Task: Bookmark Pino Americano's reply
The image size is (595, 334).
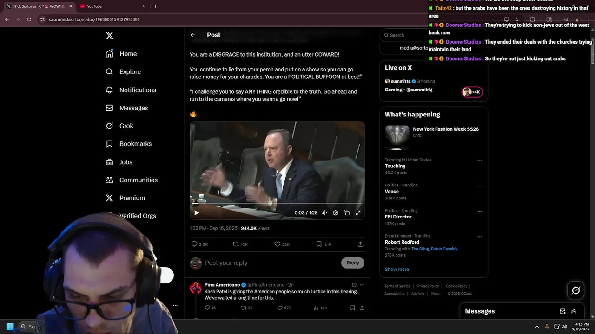Action: coord(353,308)
